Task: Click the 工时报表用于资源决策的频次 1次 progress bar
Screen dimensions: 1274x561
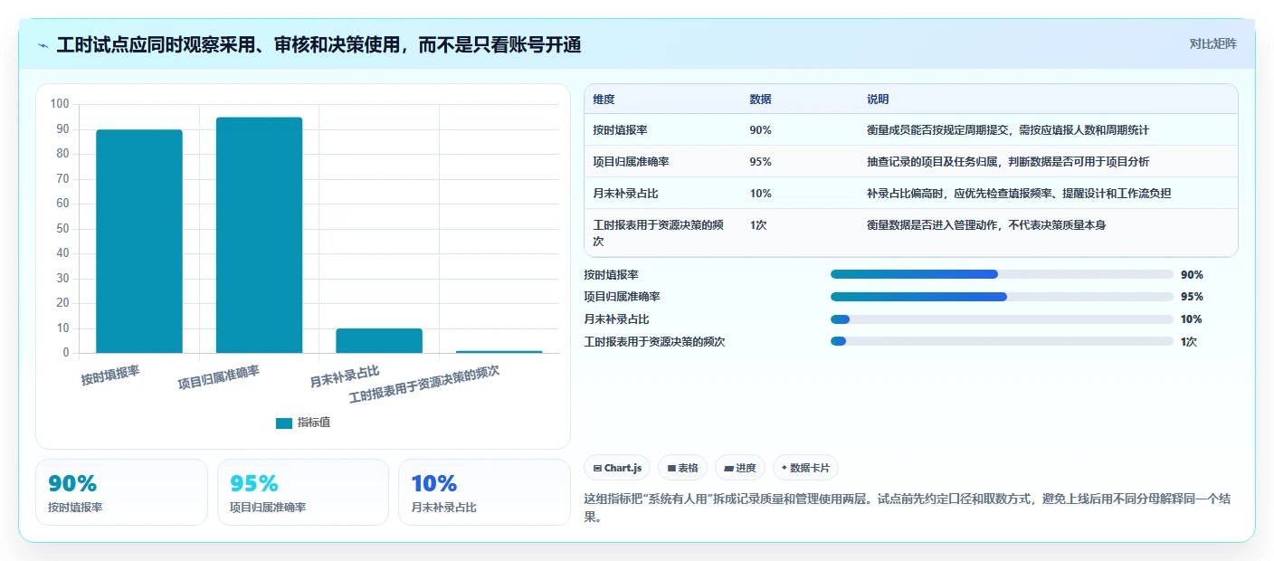Action: [1002, 341]
